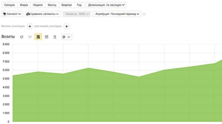222x124 pixels.
Task: Switch to the line chart view icon
Action: (30, 37)
